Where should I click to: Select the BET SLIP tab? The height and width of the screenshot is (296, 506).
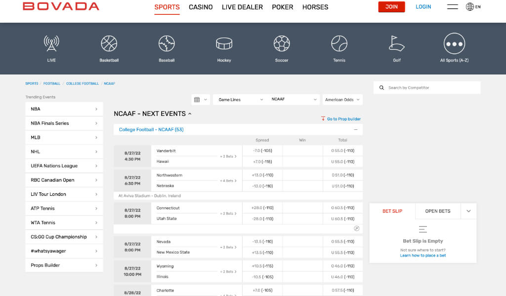coord(392,211)
